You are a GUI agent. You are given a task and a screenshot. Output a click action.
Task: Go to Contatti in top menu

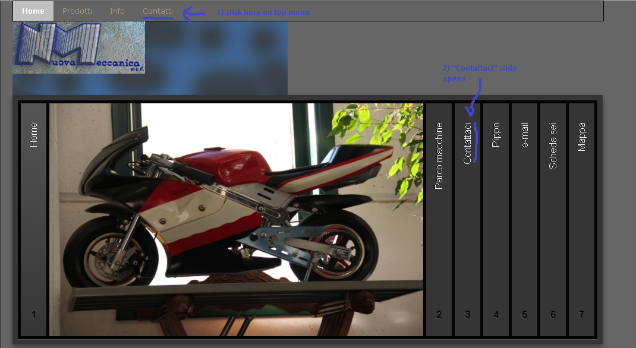point(158,11)
